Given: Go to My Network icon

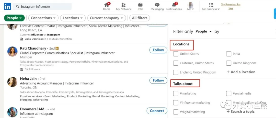Looking at the screenshot, I should 123,5.
